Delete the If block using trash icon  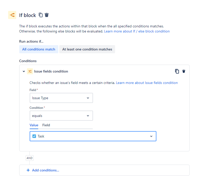47,15
